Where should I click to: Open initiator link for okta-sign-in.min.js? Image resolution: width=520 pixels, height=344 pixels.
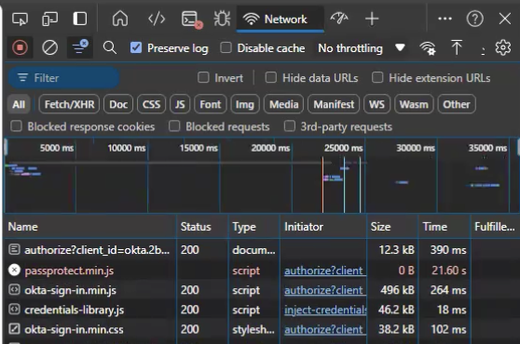tap(325, 290)
